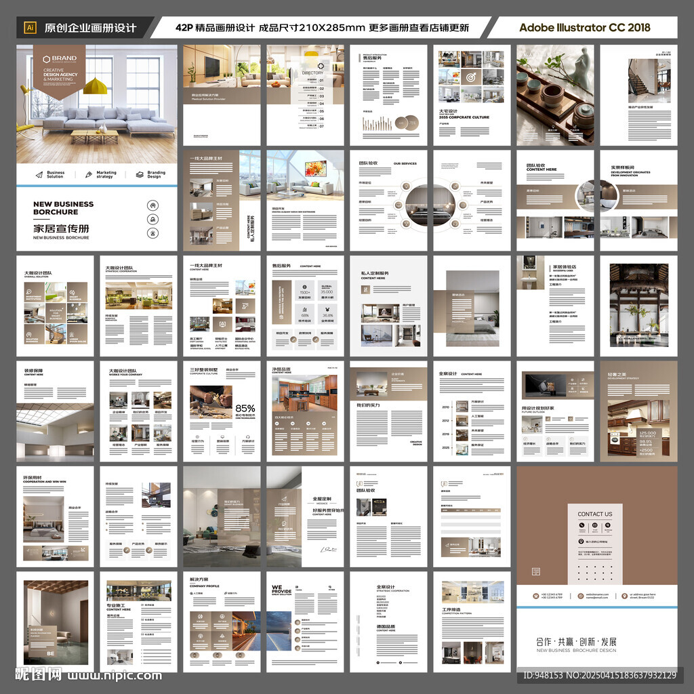Click the living room sofa cover photo

click(x=97, y=104)
